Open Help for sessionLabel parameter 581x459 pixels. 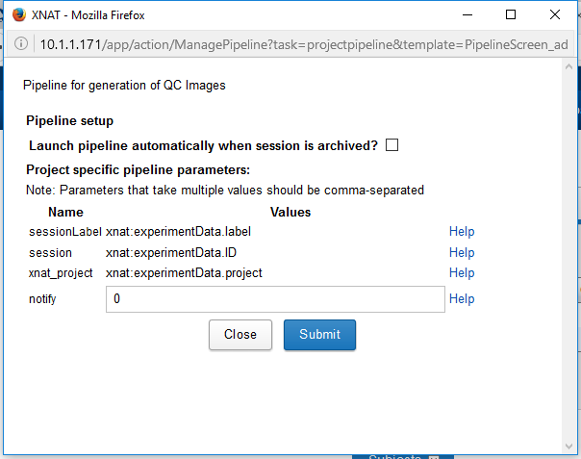462,232
